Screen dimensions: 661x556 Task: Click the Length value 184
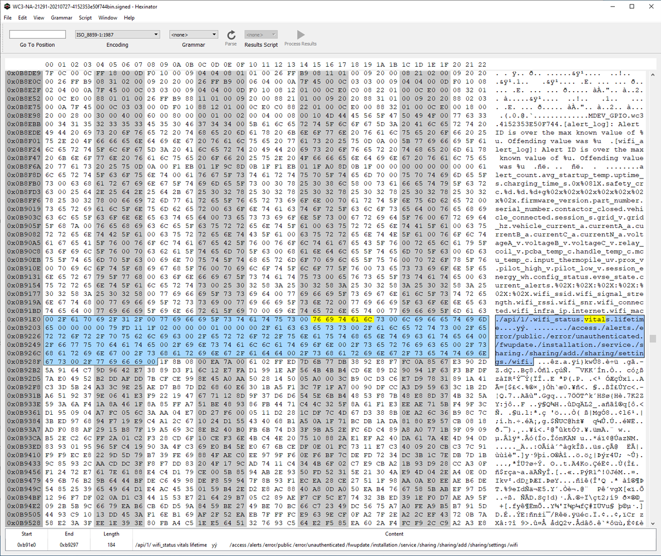[111, 545]
